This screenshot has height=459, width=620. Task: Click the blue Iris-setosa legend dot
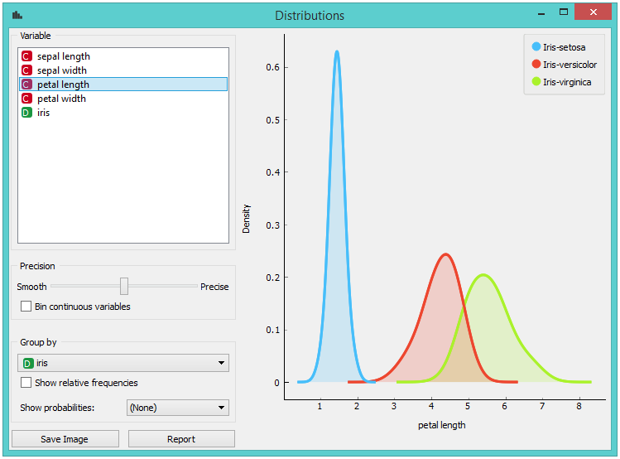536,47
